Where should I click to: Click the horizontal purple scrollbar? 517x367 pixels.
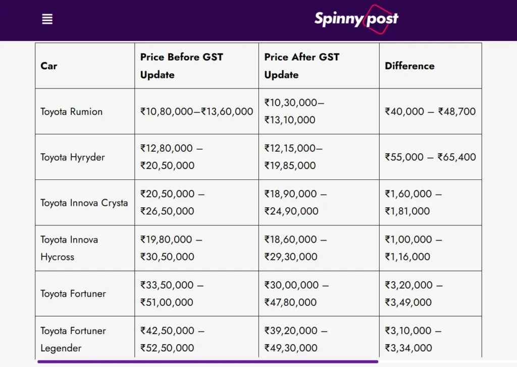(x=207, y=362)
